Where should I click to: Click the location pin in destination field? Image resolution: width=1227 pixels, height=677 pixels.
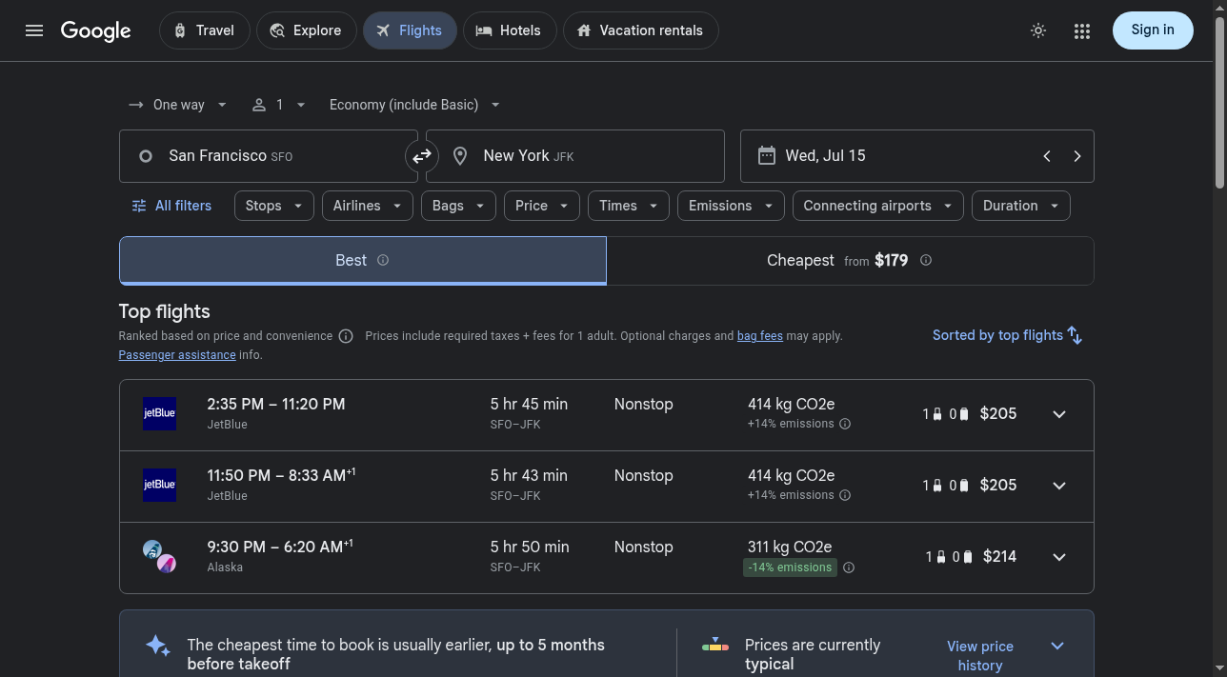[x=460, y=156]
